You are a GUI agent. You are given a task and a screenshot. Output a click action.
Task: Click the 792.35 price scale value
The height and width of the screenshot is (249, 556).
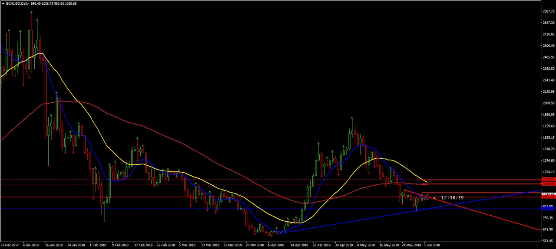click(x=549, y=218)
